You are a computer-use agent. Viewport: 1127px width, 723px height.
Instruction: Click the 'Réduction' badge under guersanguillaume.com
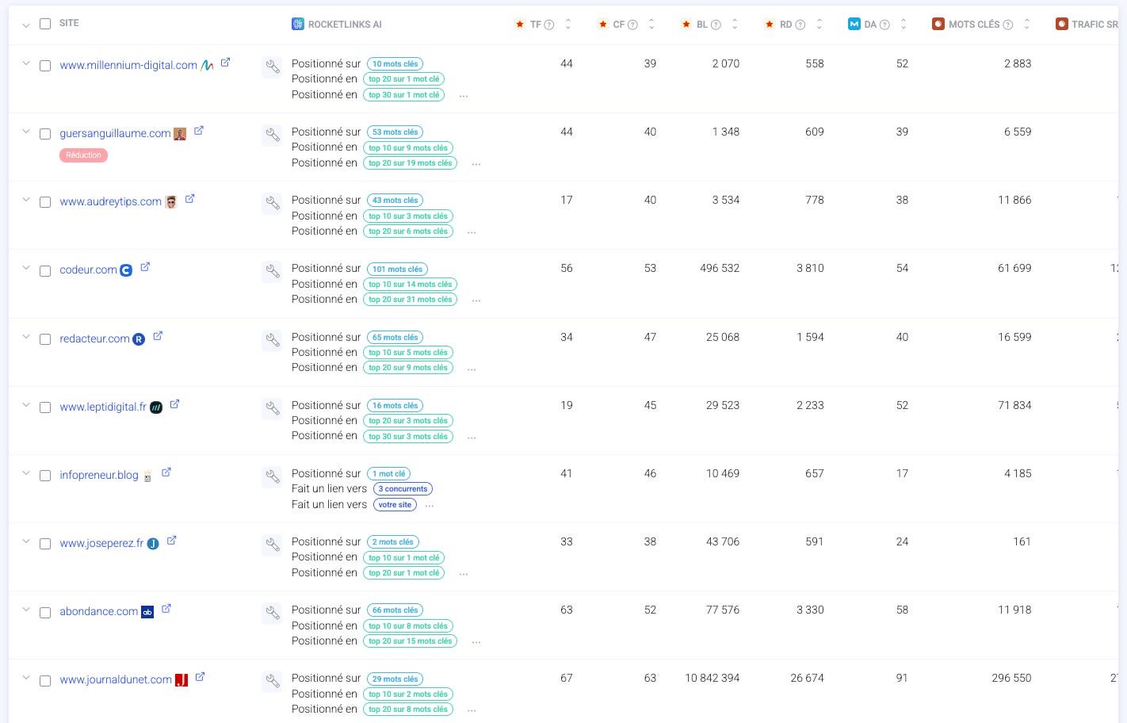point(83,155)
